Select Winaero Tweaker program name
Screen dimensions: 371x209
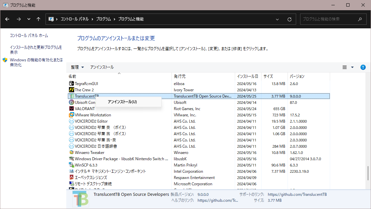pos(89,153)
